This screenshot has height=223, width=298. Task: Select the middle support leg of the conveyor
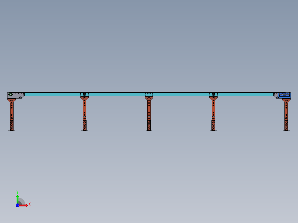(149, 114)
